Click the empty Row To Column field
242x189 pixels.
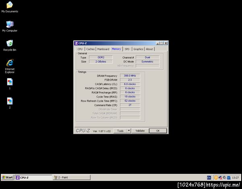(x=130, y=117)
